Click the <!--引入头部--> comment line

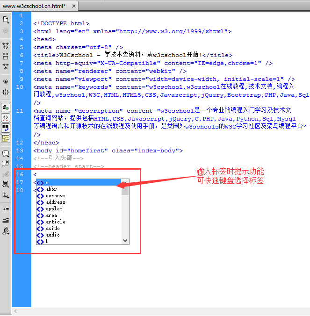58,158
